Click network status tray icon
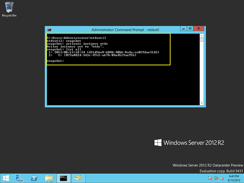 click(x=216, y=178)
